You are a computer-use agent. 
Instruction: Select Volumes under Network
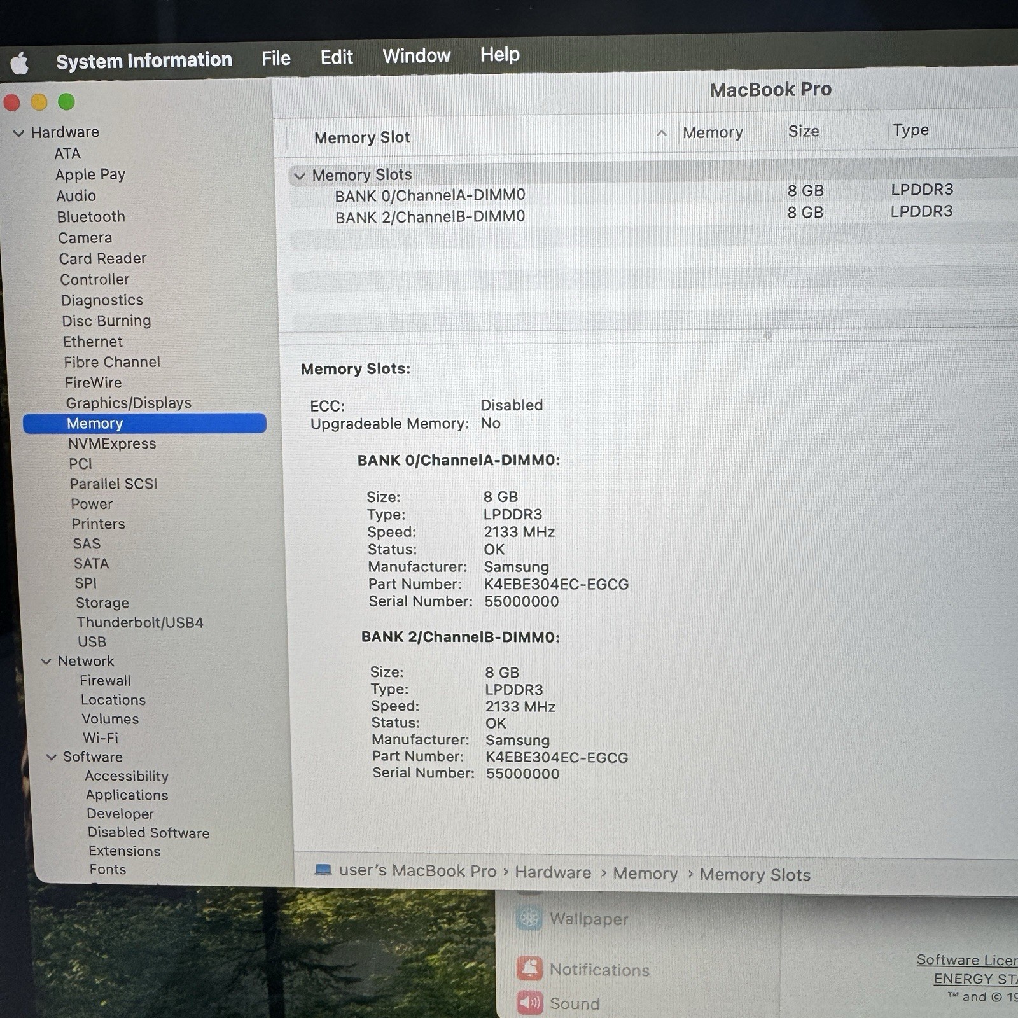tap(111, 719)
